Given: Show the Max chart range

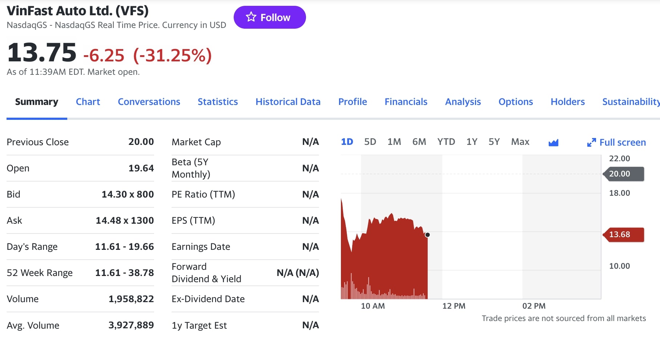Looking at the screenshot, I should pos(520,142).
